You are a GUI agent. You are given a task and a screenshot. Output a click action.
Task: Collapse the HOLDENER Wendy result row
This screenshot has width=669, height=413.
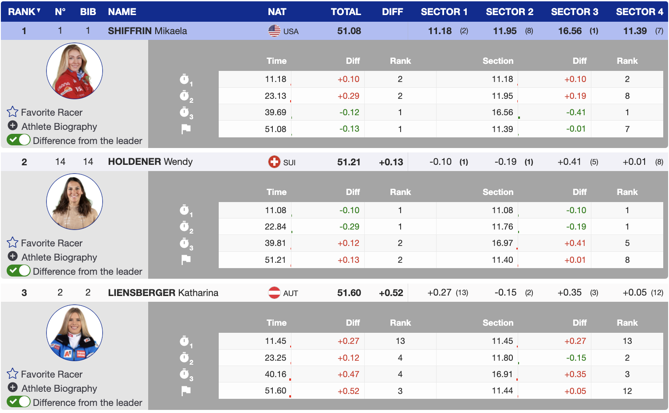(150, 162)
